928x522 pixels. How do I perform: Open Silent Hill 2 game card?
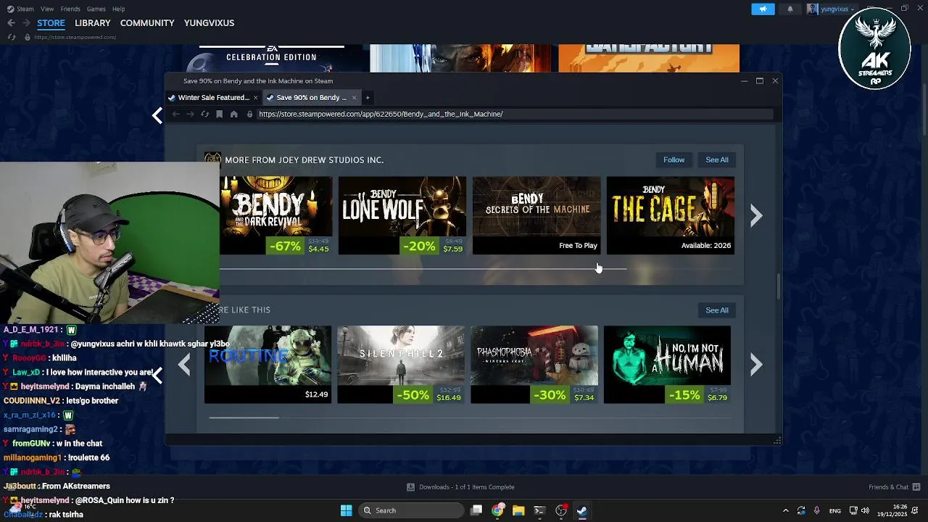(401, 365)
